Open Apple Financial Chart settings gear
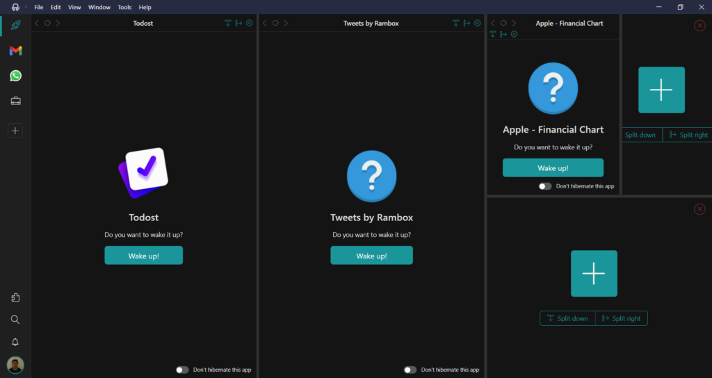The height and width of the screenshot is (378, 712). tap(514, 34)
